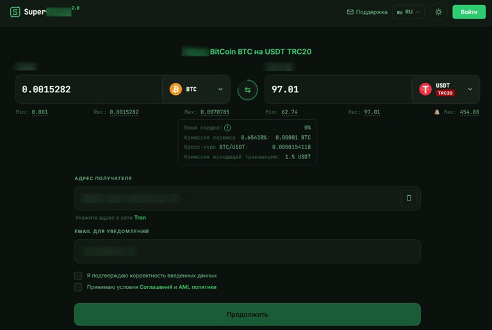Expand the BTC currency dropdown chevron
Screen dimensions: 492x330
(x=220, y=89)
